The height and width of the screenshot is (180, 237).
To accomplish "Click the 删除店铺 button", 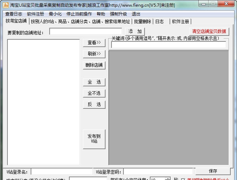I will pos(94,65).
